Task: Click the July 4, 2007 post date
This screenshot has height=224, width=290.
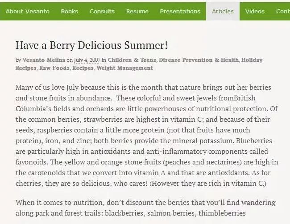Action: (87, 60)
